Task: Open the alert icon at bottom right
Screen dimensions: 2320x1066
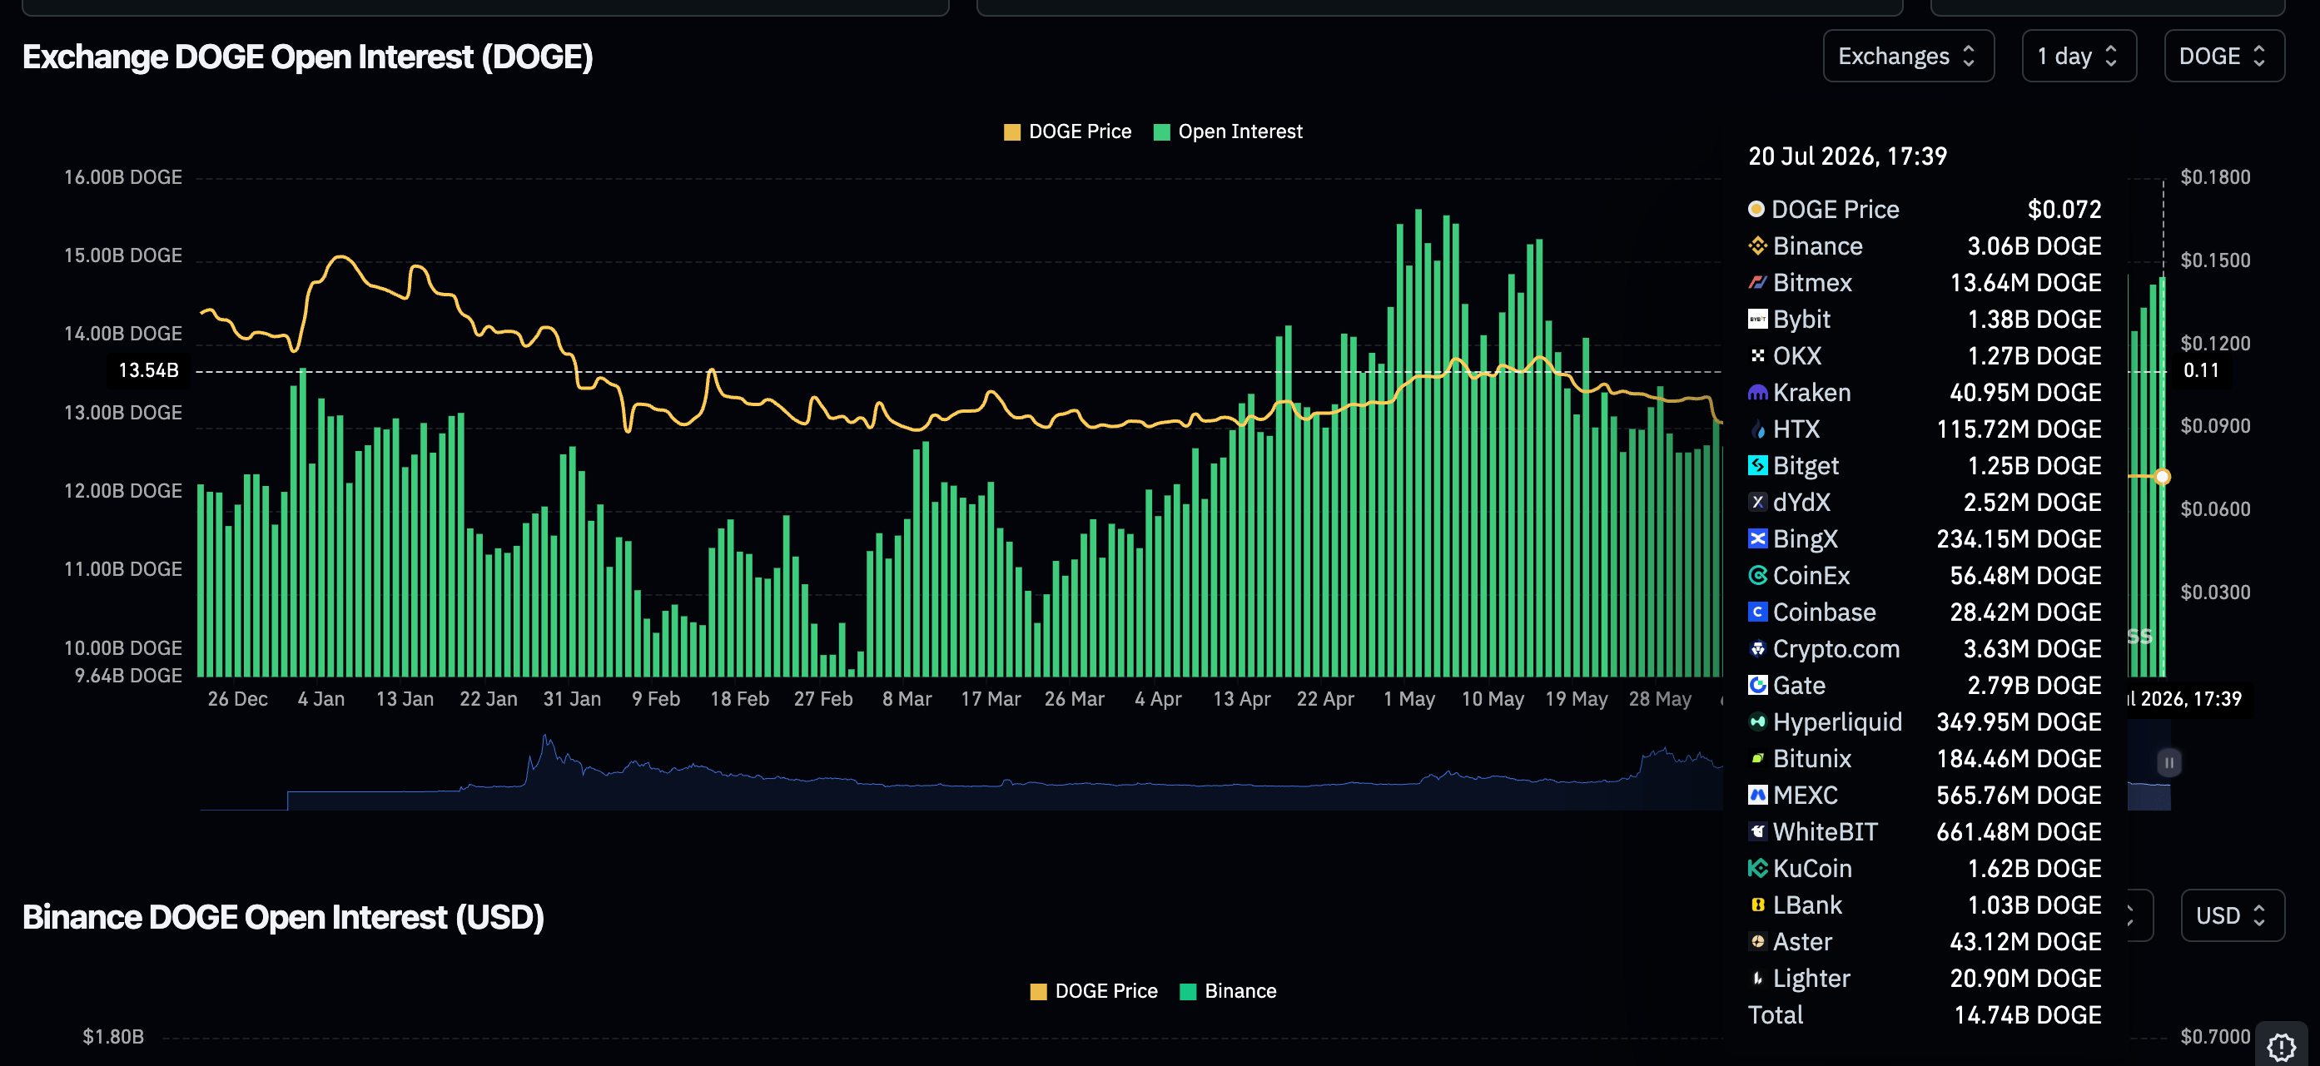Action: (x=2281, y=1046)
